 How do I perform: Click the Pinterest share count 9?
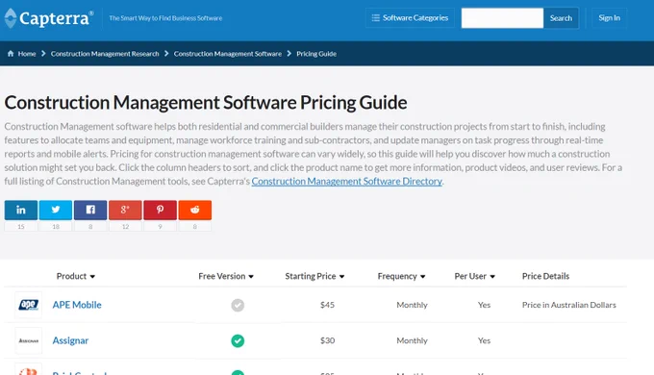[x=161, y=227]
